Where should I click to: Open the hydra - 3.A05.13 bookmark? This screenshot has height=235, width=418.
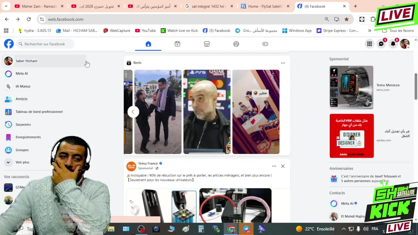pos(35,31)
